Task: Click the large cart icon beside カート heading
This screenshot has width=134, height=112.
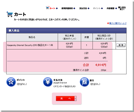Action: [x=10, y=14]
